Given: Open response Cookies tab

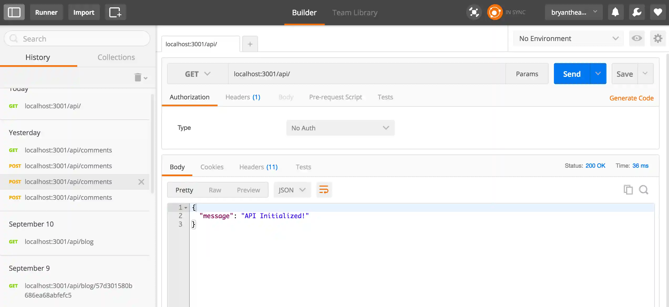Looking at the screenshot, I should [212, 167].
